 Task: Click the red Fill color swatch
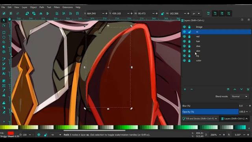pyautogui.click(x=11, y=133)
